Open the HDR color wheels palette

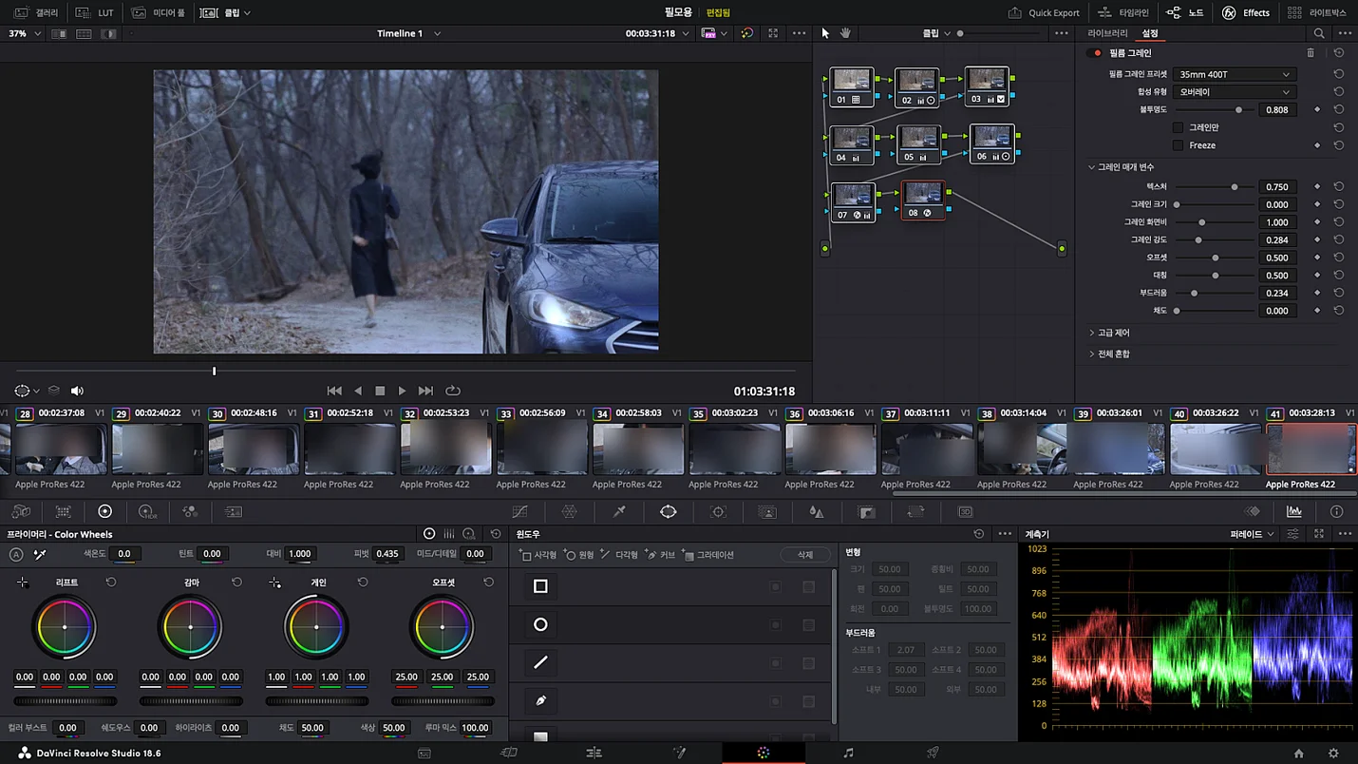tap(147, 511)
